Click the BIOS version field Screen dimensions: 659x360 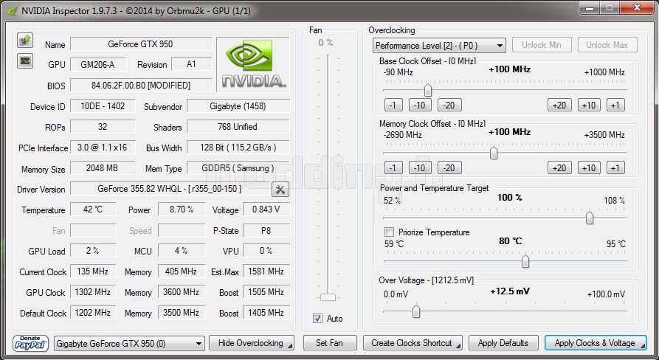click(x=141, y=86)
